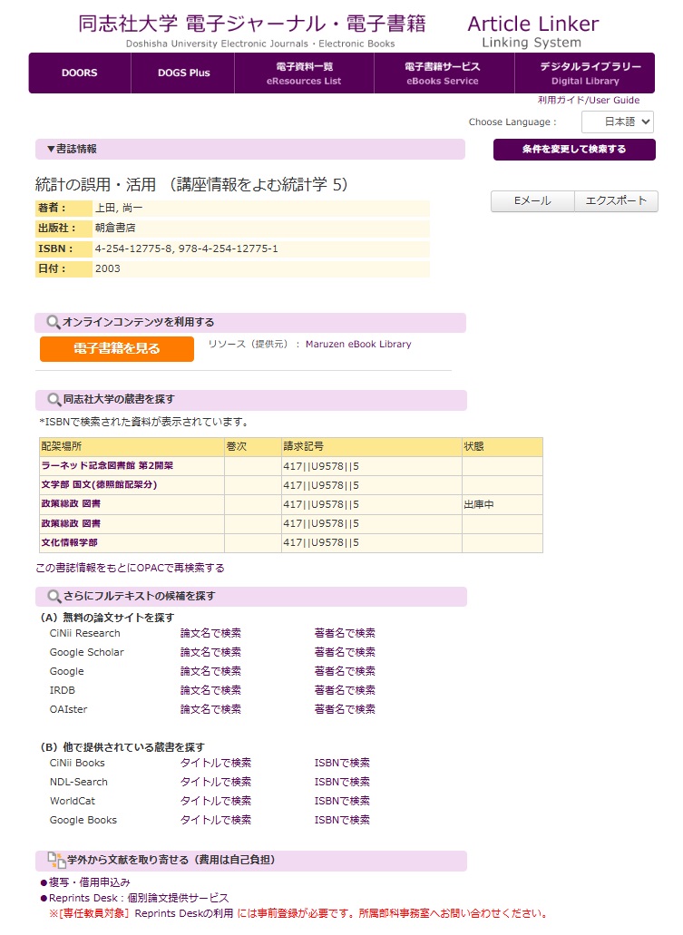
Task: Open eBooks Service menu item
Action: [443, 73]
